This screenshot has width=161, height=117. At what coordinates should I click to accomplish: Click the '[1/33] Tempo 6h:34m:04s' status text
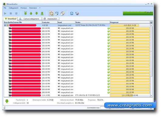pyautogui.click(x=90, y=25)
